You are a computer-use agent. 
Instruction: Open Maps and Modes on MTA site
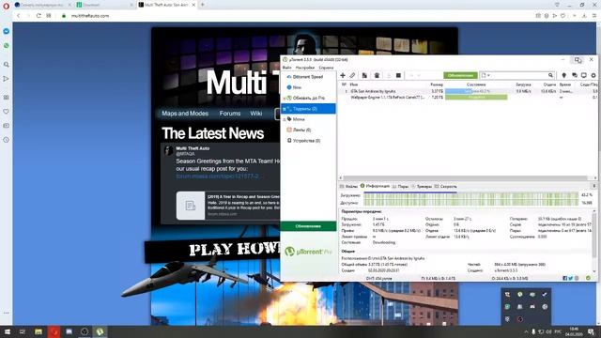coord(185,114)
